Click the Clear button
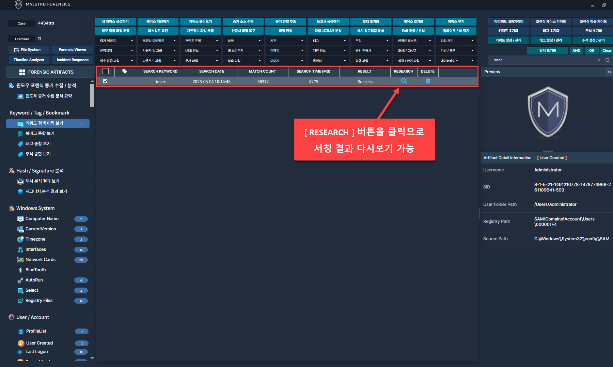This screenshot has width=613, height=367. (607, 50)
